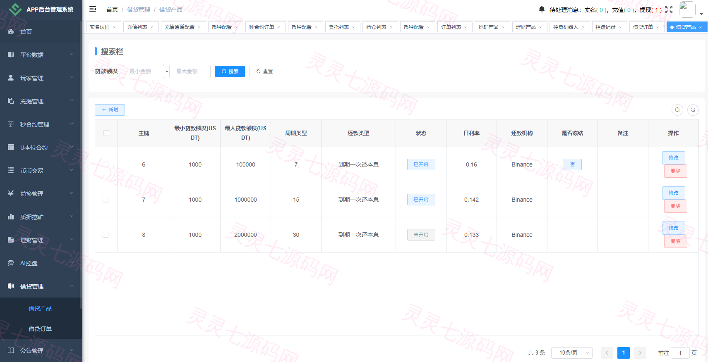The image size is (708, 362).
Task: Expand the 兑换管理 menu chevron
Action: pyautogui.click(x=72, y=193)
